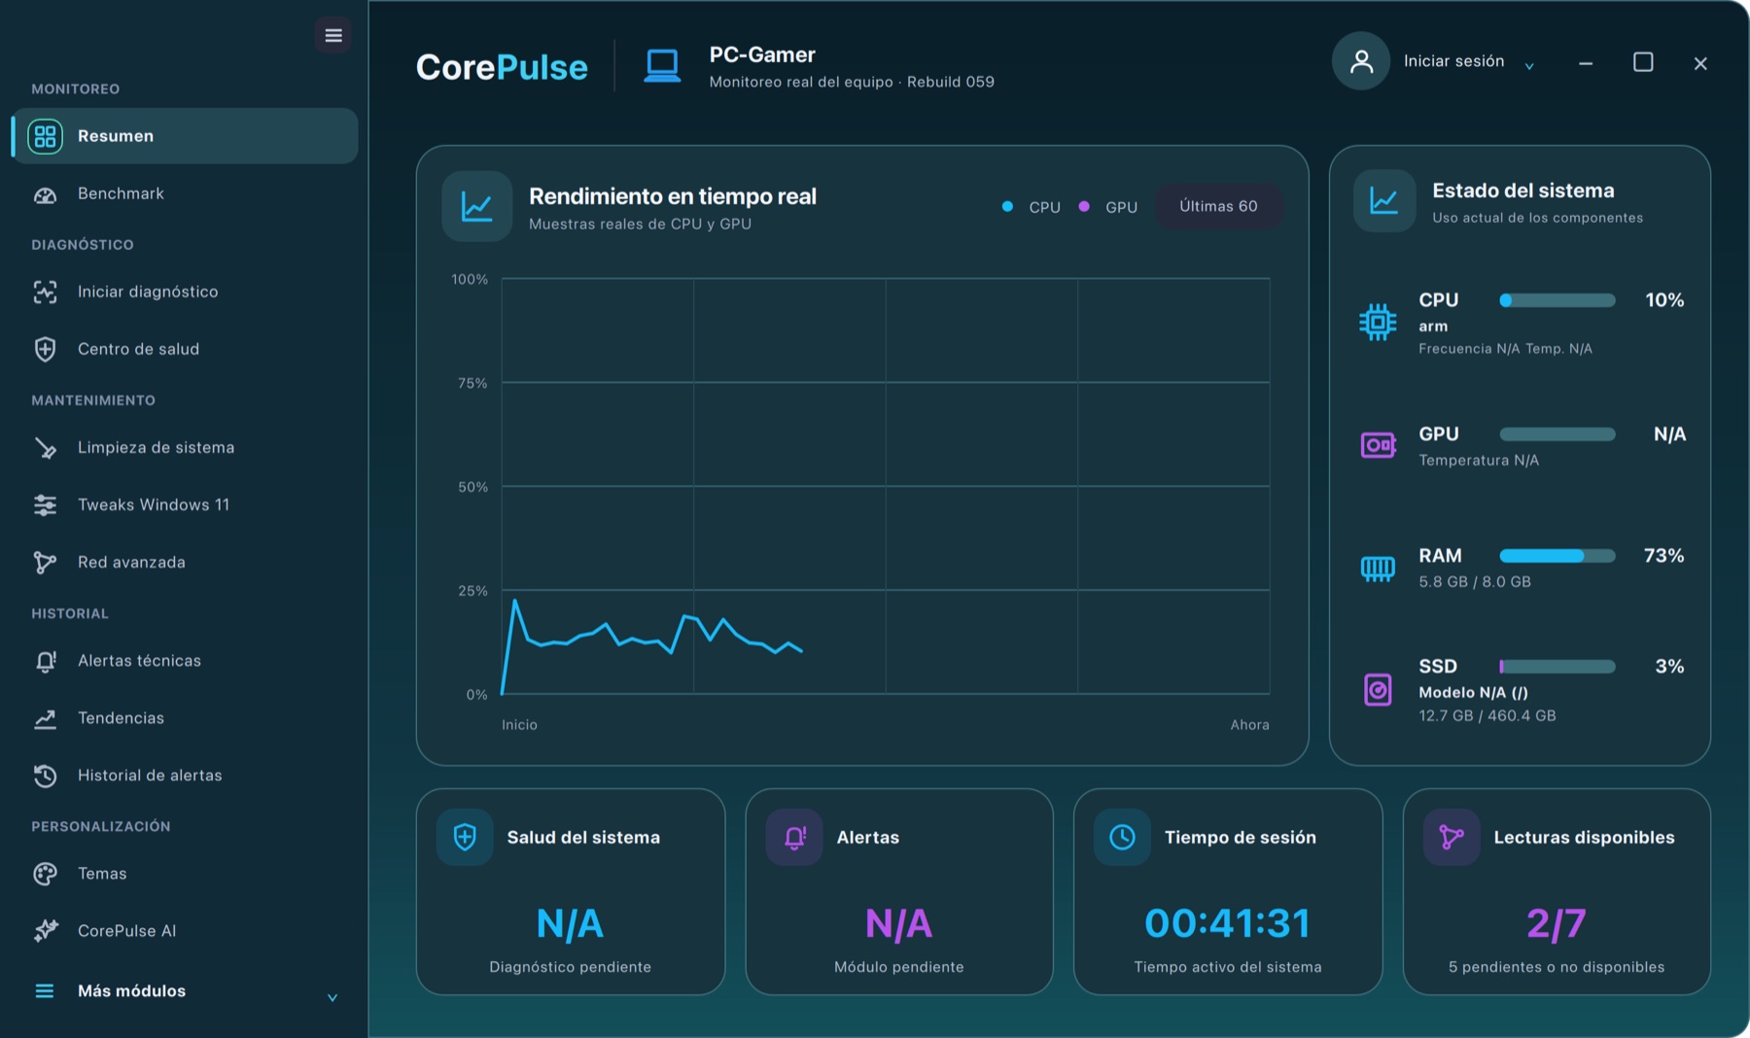Open Tweaks Windows 11

pyautogui.click(x=185, y=504)
